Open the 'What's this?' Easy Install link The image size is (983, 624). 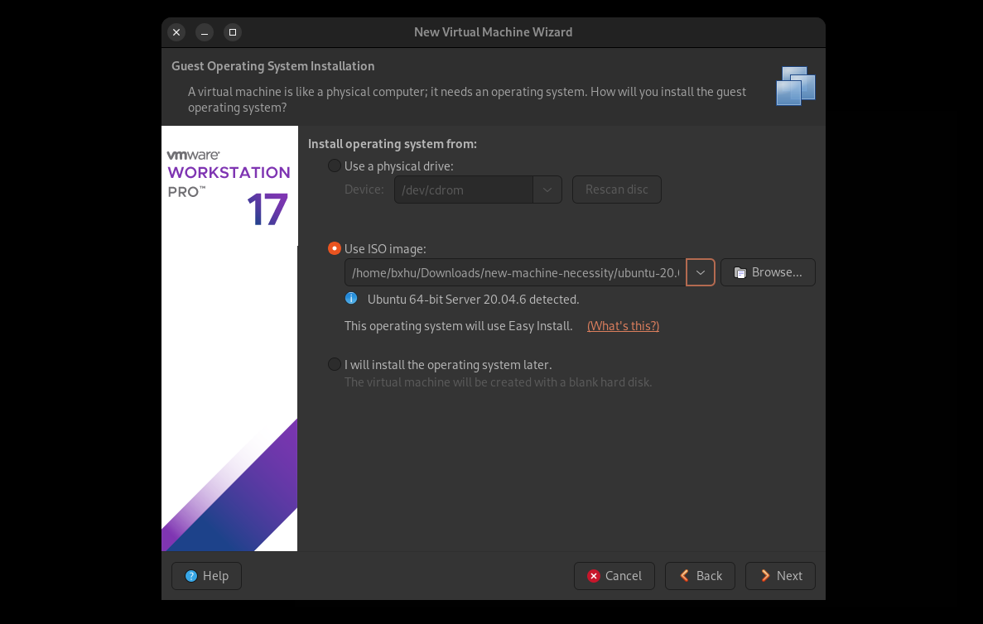click(x=623, y=326)
